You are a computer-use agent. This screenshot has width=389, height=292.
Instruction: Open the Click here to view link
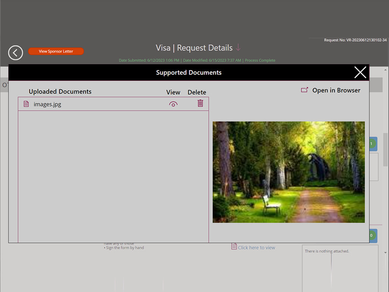point(256,248)
